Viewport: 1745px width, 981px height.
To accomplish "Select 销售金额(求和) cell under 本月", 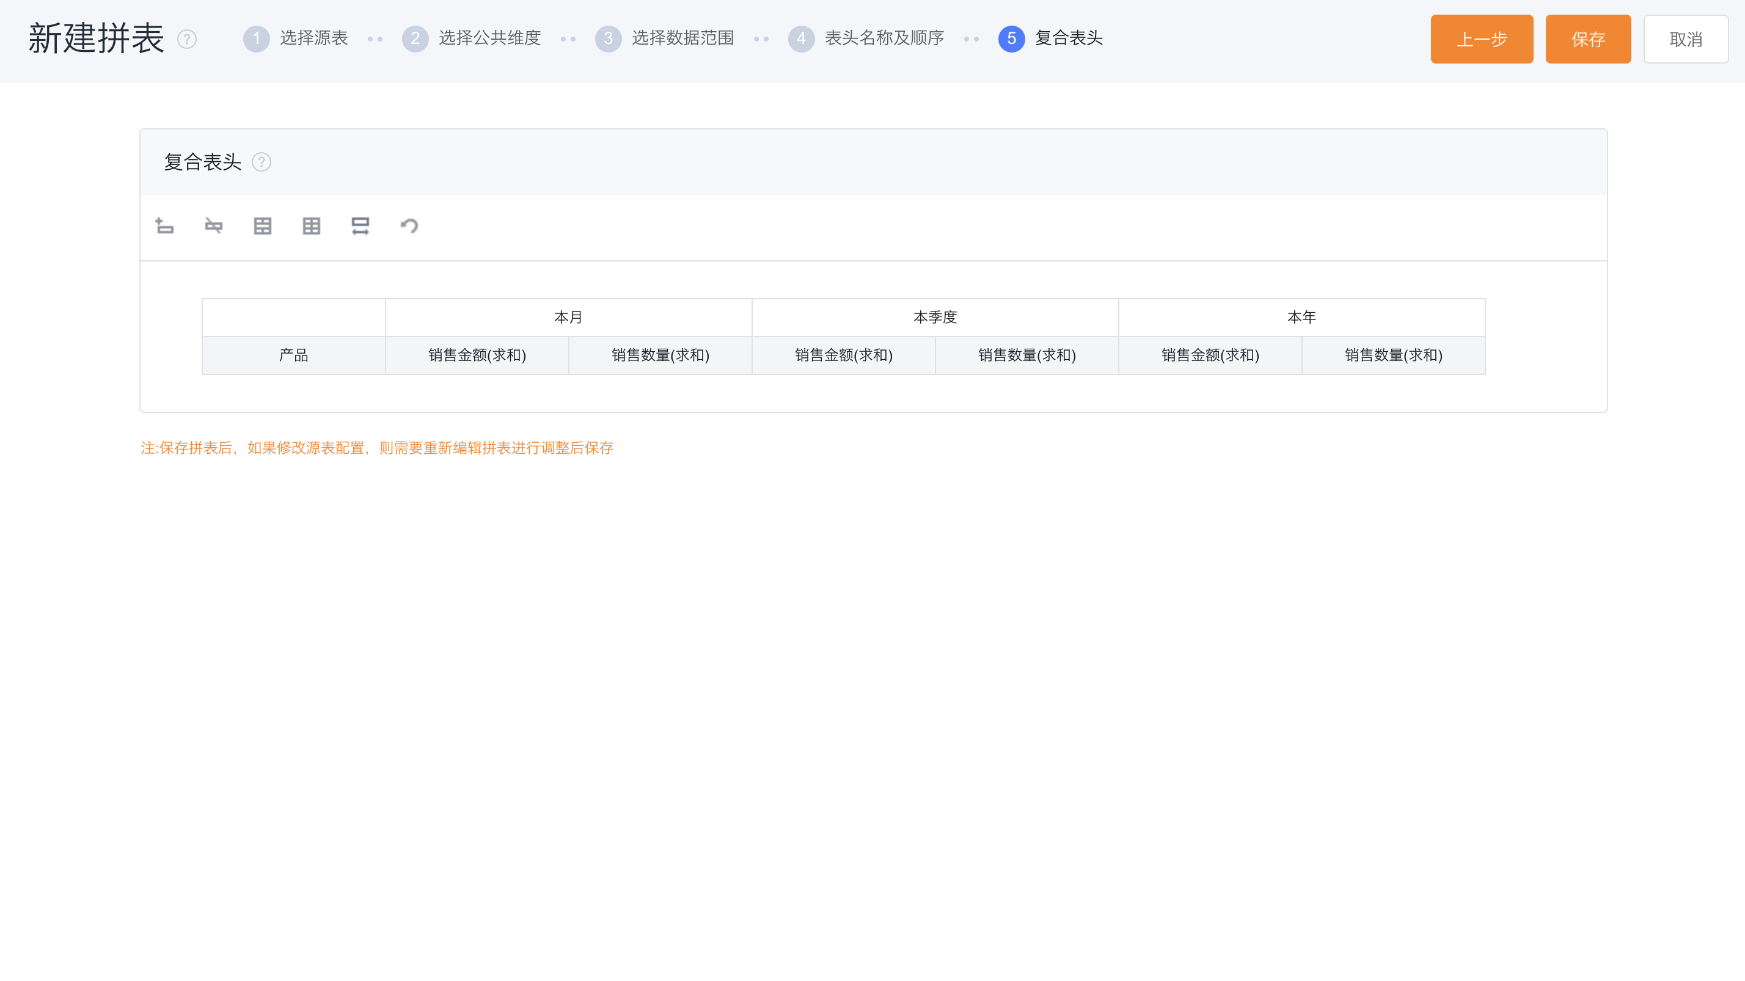I will point(477,355).
